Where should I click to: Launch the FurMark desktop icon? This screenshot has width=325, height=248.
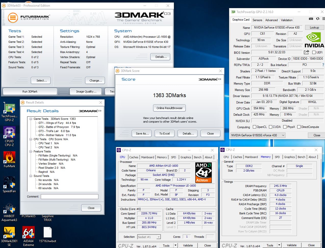[x=9, y=160]
